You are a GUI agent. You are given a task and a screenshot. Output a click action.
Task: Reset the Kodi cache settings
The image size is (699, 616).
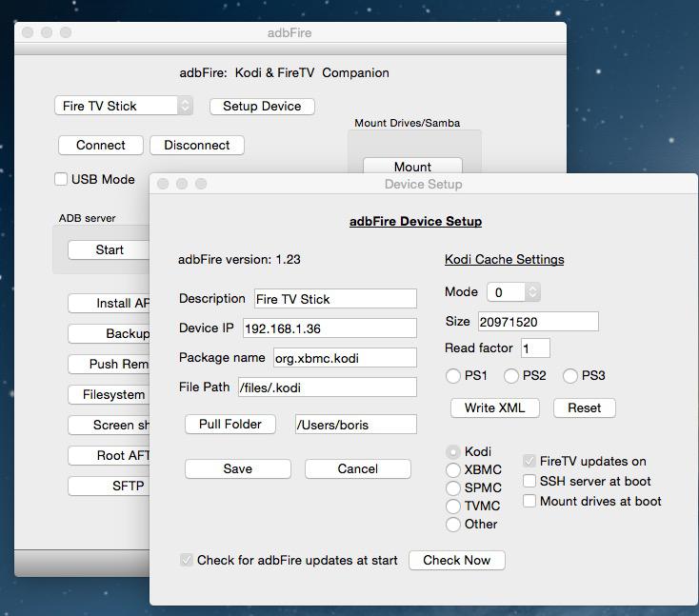(584, 407)
